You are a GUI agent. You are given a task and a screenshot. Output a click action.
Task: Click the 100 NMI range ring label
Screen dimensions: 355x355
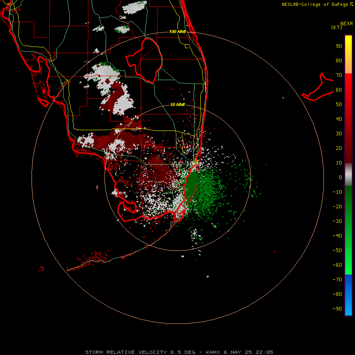[177, 32]
